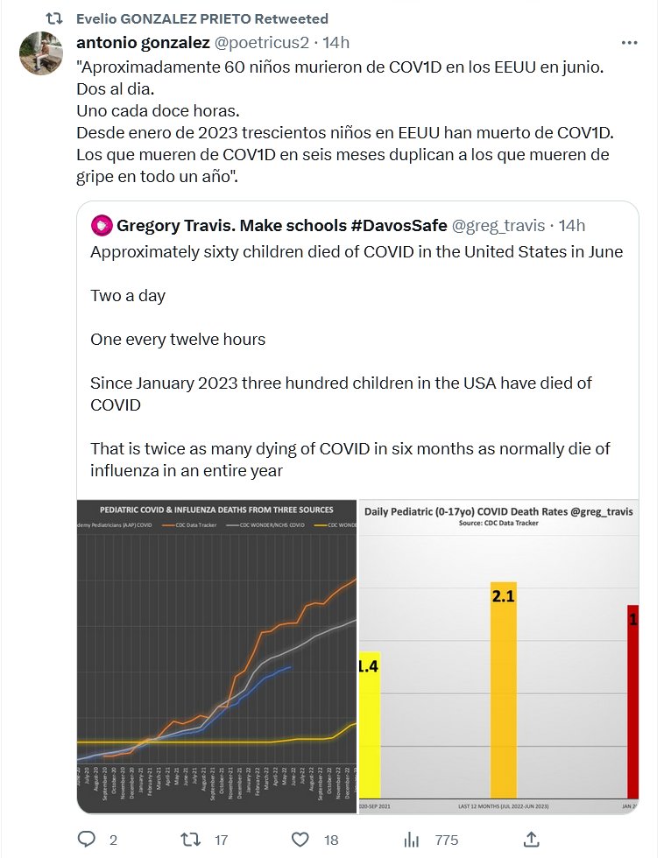Image resolution: width=671 pixels, height=858 pixels.
Task: Click antonio gonzalez profile avatar
Action: point(41,53)
